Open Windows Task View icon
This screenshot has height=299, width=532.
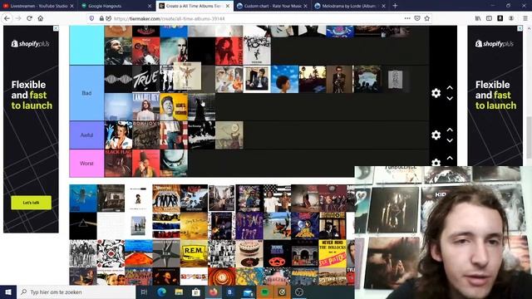[144, 292]
